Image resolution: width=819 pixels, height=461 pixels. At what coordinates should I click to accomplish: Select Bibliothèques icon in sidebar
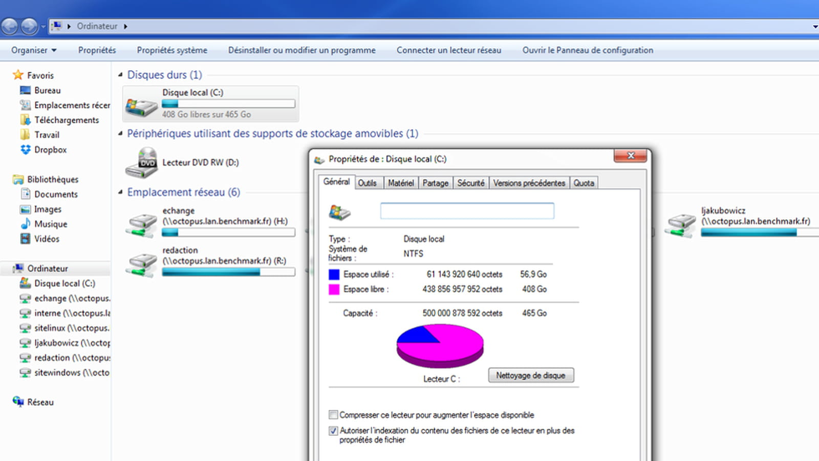click(x=18, y=179)
